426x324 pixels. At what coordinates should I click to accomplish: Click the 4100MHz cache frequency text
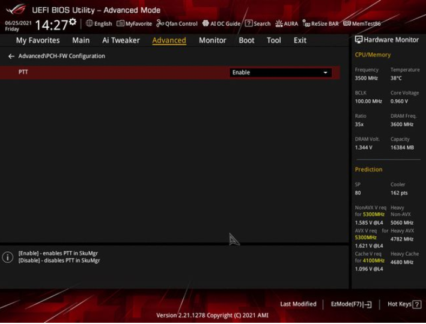(x=374, y=260)
